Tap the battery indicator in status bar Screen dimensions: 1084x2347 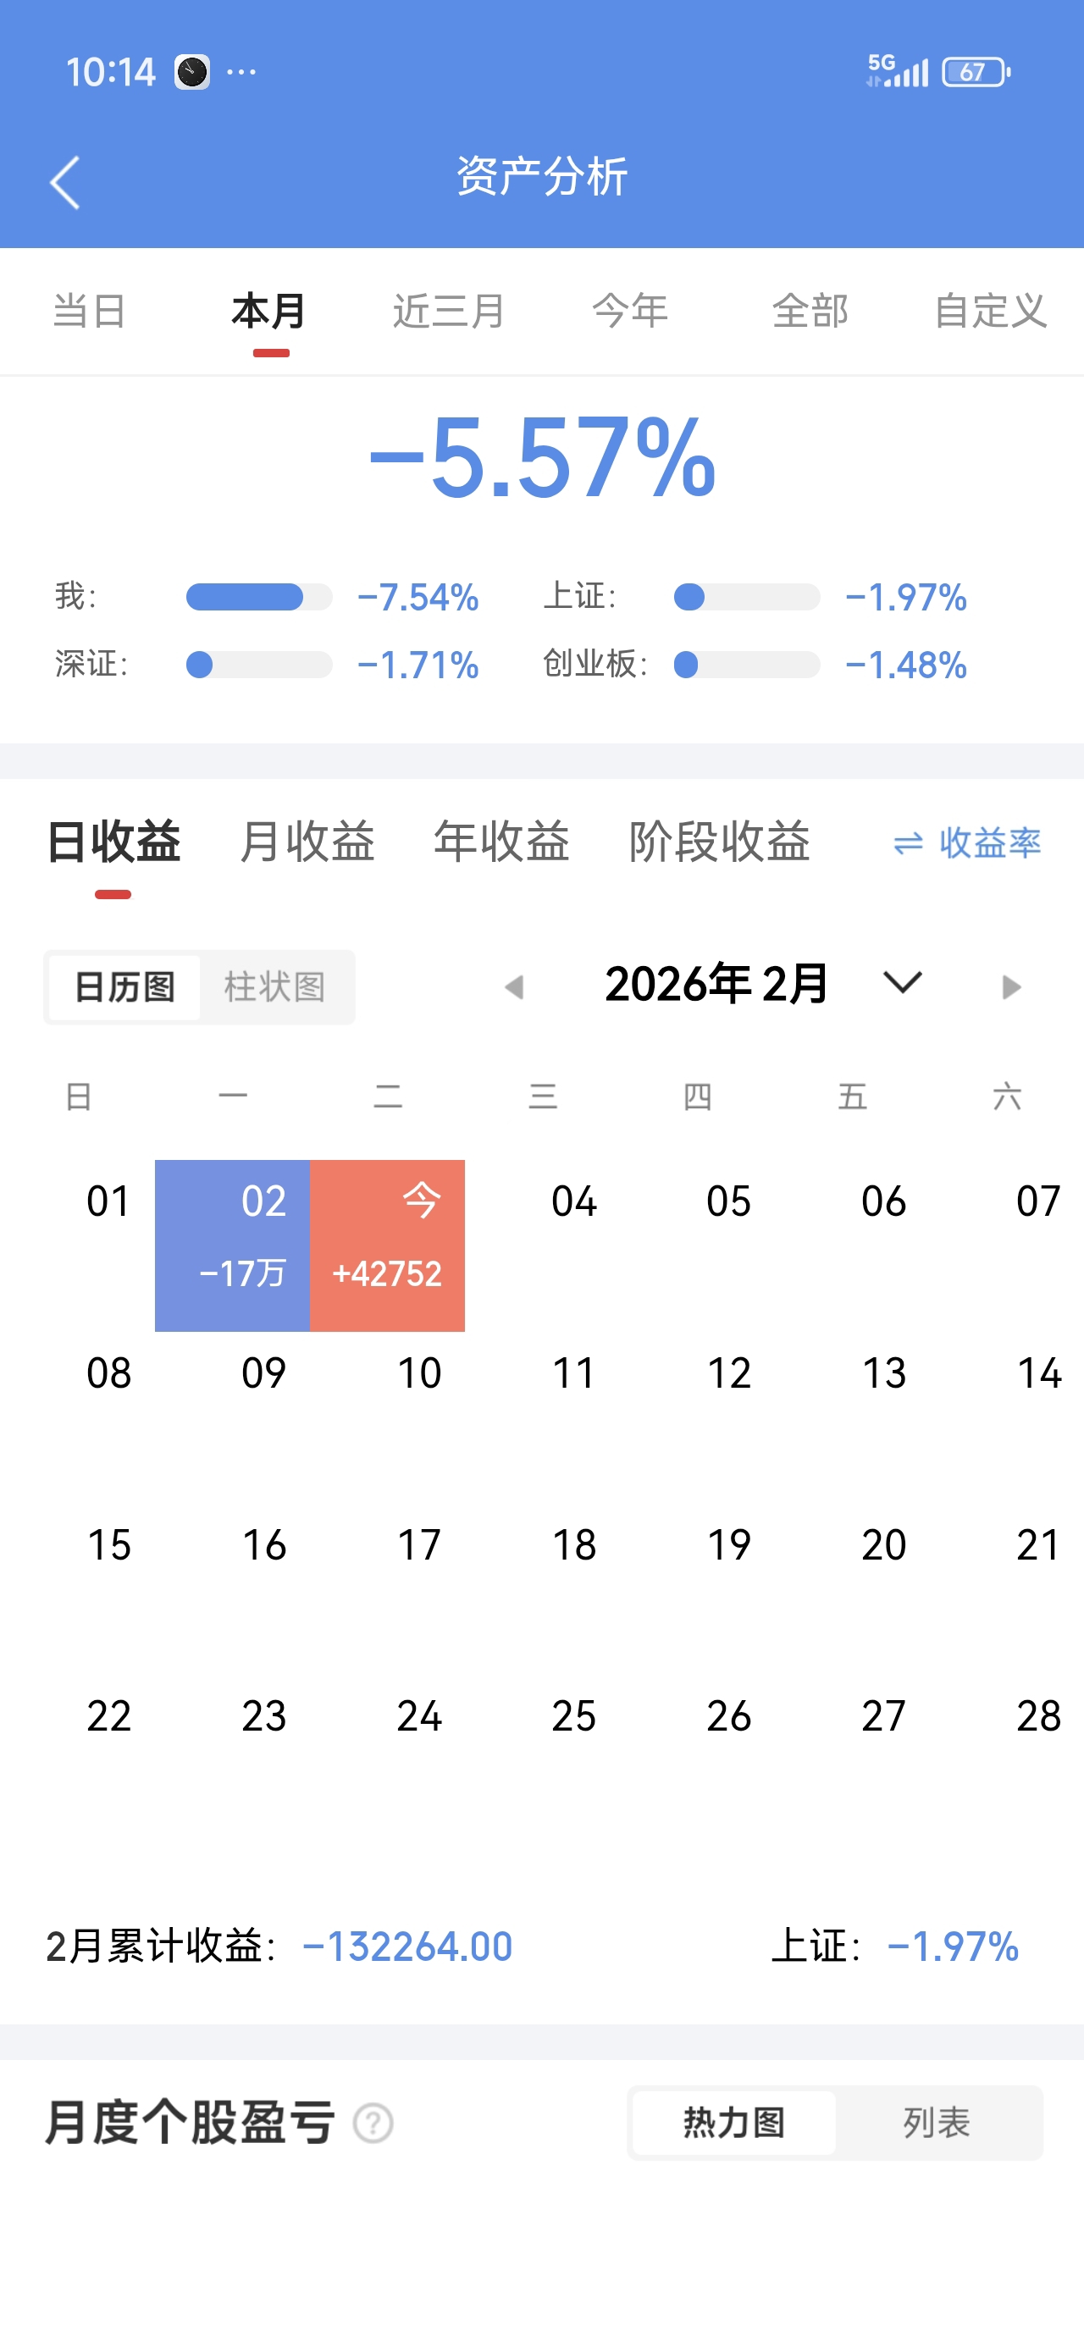point(976,72)
